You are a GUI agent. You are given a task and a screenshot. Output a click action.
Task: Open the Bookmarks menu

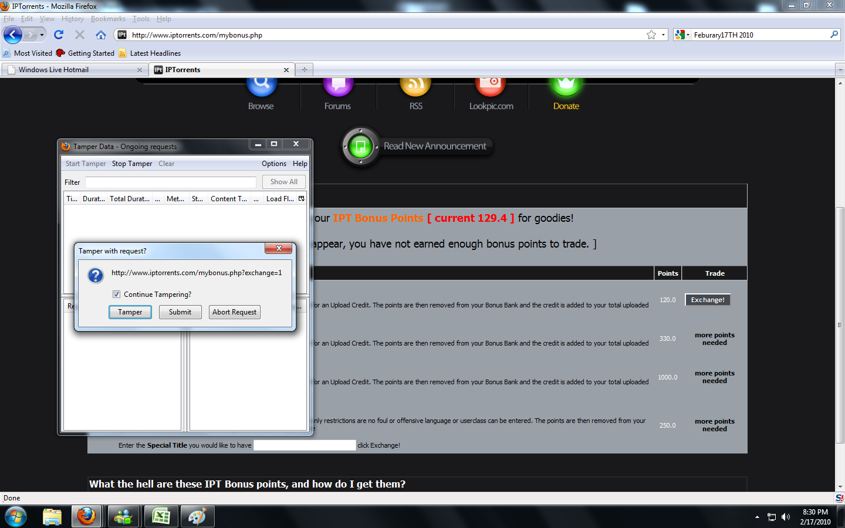pyautogui.click(x=108, y=19)
